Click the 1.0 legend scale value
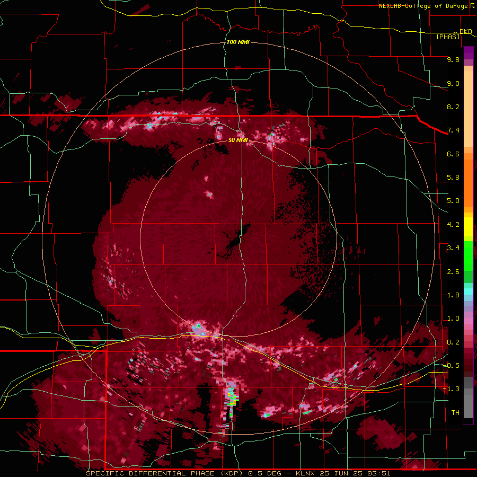 coord(453,319)
